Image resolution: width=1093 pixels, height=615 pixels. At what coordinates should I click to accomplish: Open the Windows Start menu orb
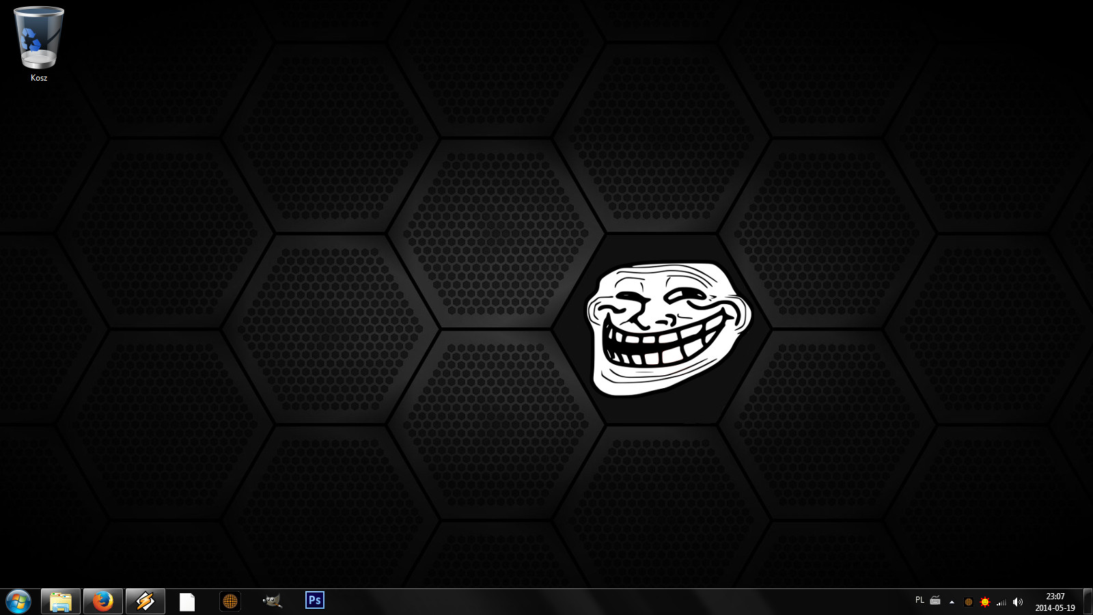tap(18, 602)
